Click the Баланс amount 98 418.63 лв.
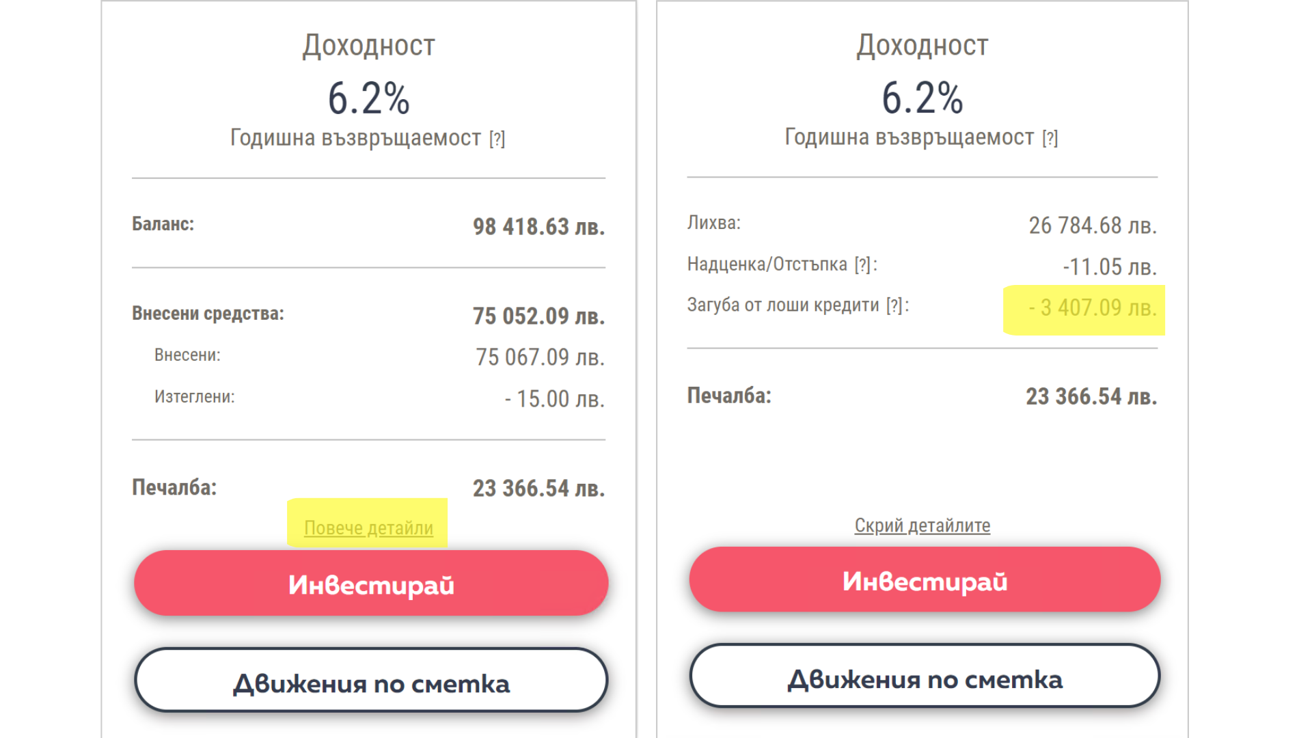 coord(538,226)
